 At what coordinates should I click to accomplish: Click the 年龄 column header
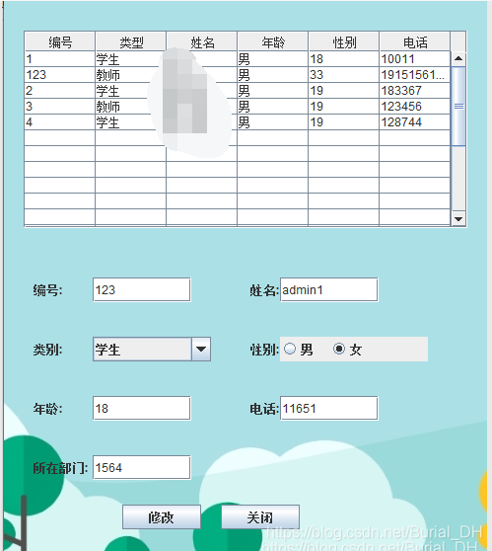[273, 42]
